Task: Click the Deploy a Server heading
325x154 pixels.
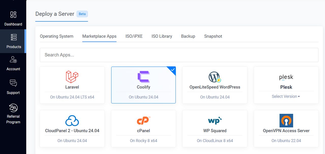Action: [55, 14]
